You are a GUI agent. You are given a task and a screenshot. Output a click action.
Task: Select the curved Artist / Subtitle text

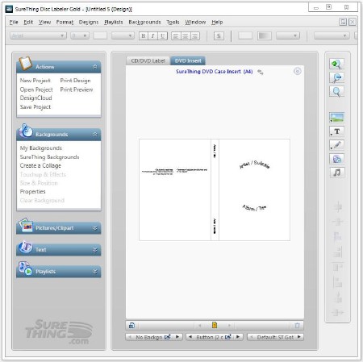point(255,164)
